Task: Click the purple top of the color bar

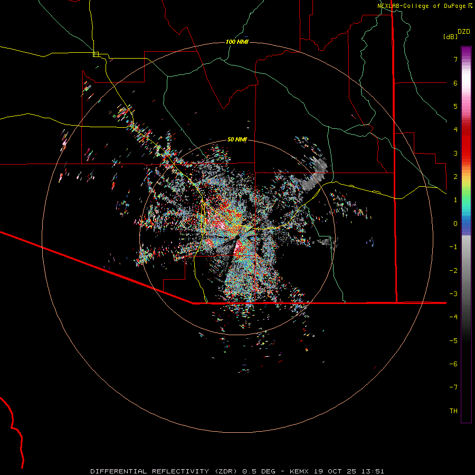Action: (466, 52)
